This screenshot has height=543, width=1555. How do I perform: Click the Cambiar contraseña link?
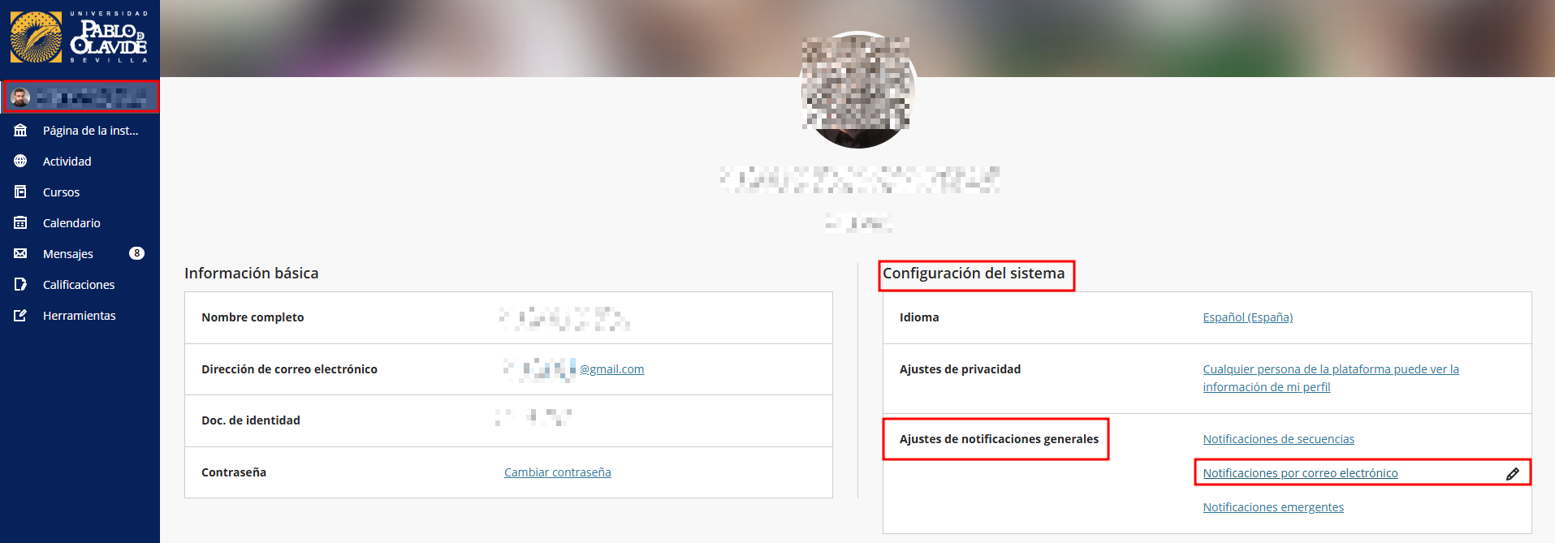click(558, 472)
